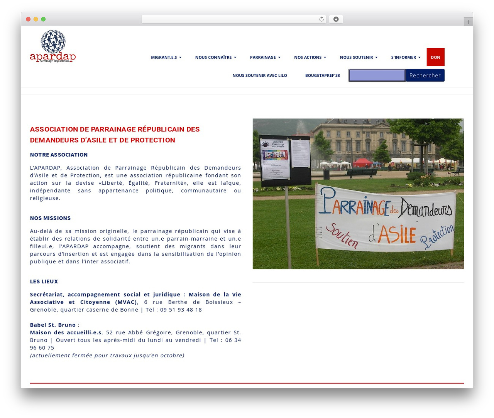Click the browser window's yellow minimize button
Viewport: 494px width, 418px height.
pyautogui.click(x=36, y=19)
